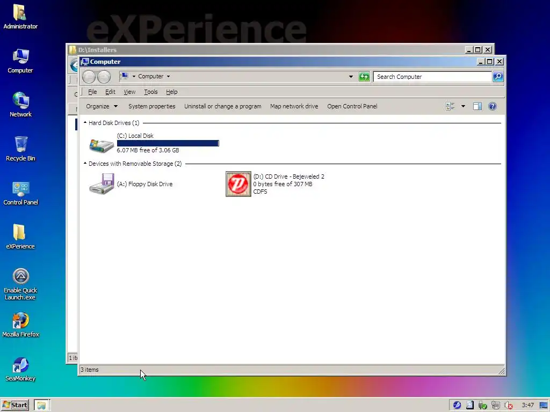Go forward with the Forward arrow button
The image size is (550, 412).
tap(104, 77)
